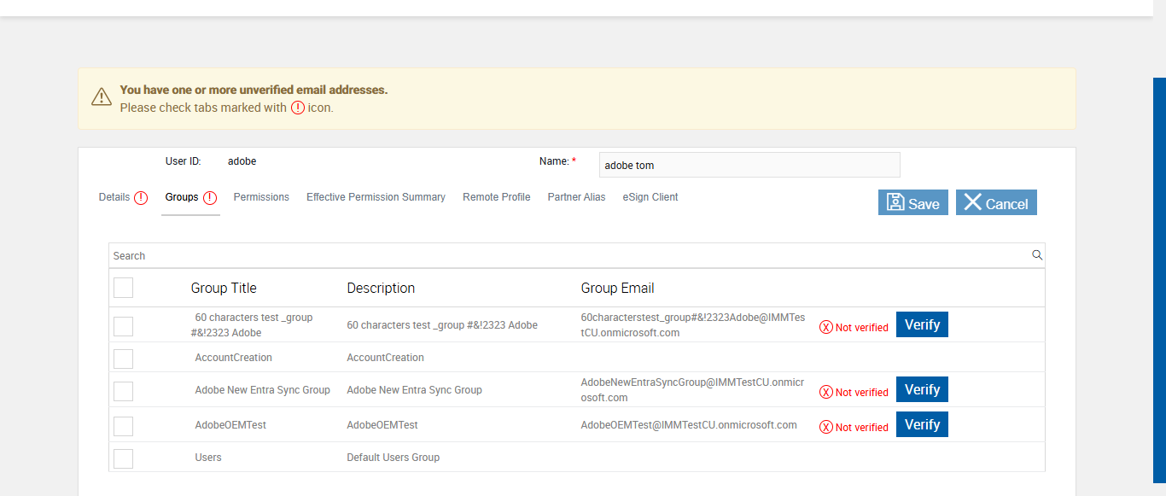Click Not verified icon for 60 characters group
This screenshot has height=496, width=1166.
(825, 327)
